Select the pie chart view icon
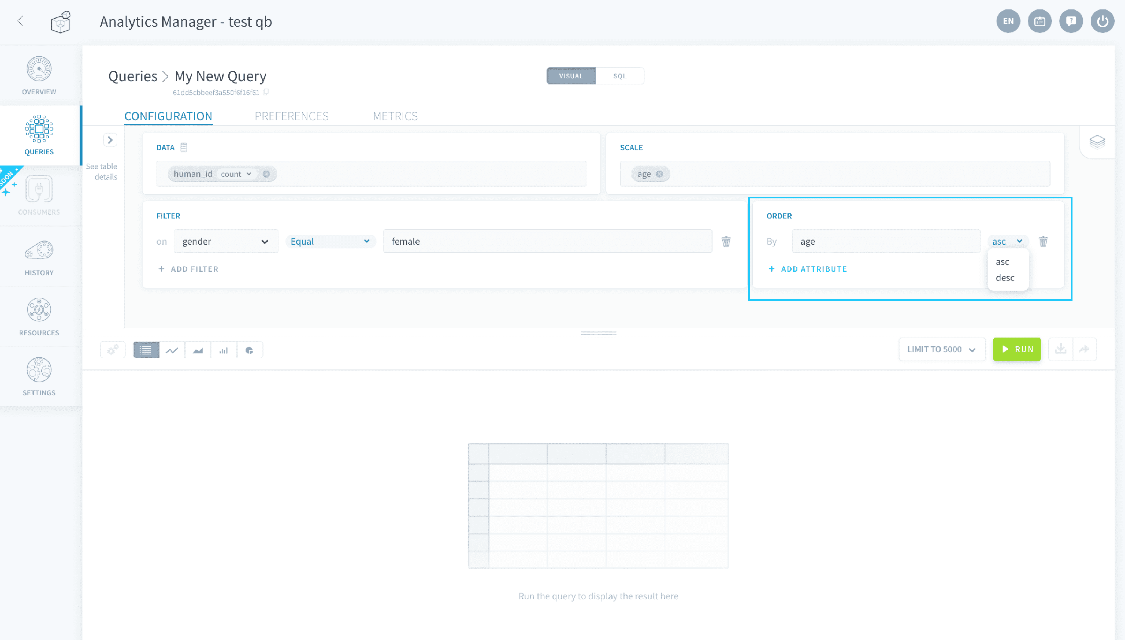 (x=249, y=350)
